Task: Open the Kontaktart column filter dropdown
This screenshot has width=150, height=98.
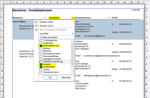Action: pos(73,18)
